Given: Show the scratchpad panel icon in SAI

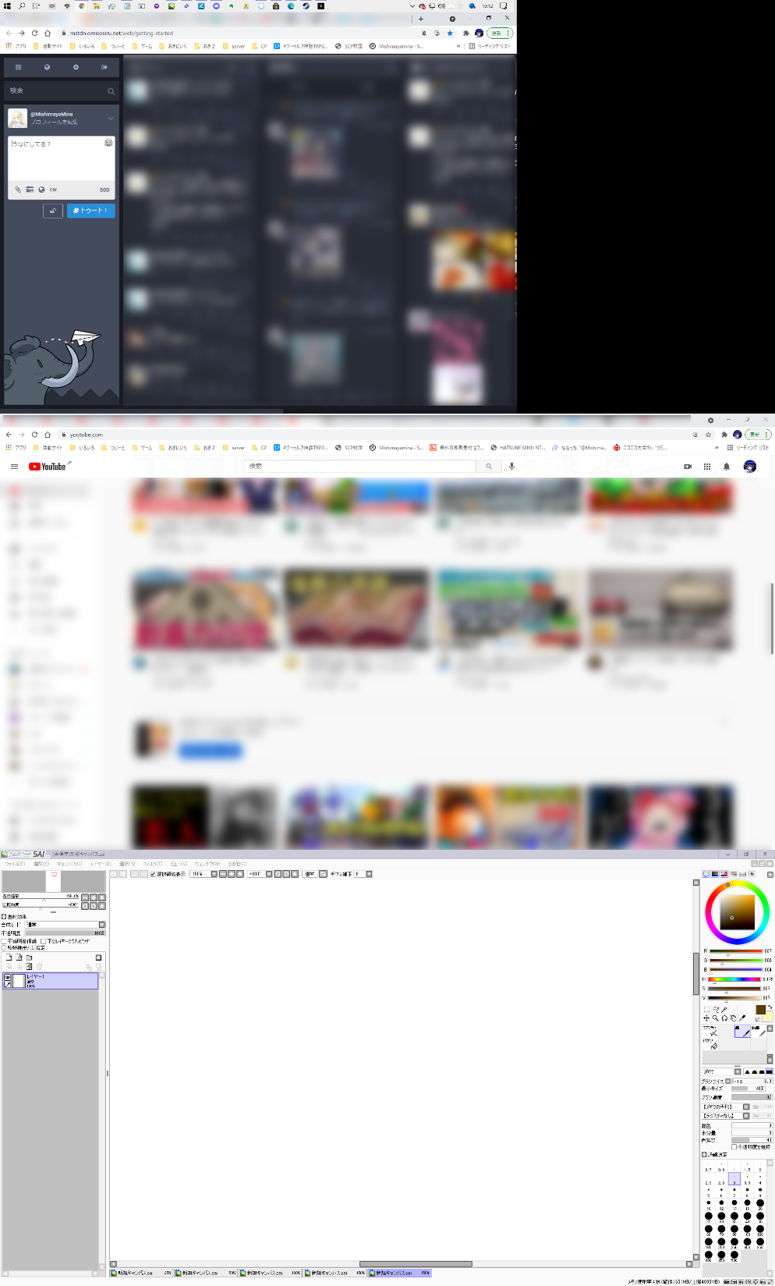Looking at the screenshot, I should click(752, 874).
